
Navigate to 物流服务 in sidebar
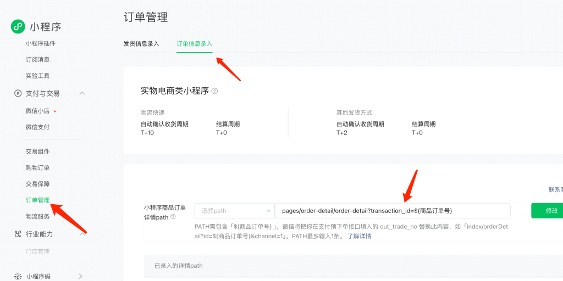tap(38, 216)
